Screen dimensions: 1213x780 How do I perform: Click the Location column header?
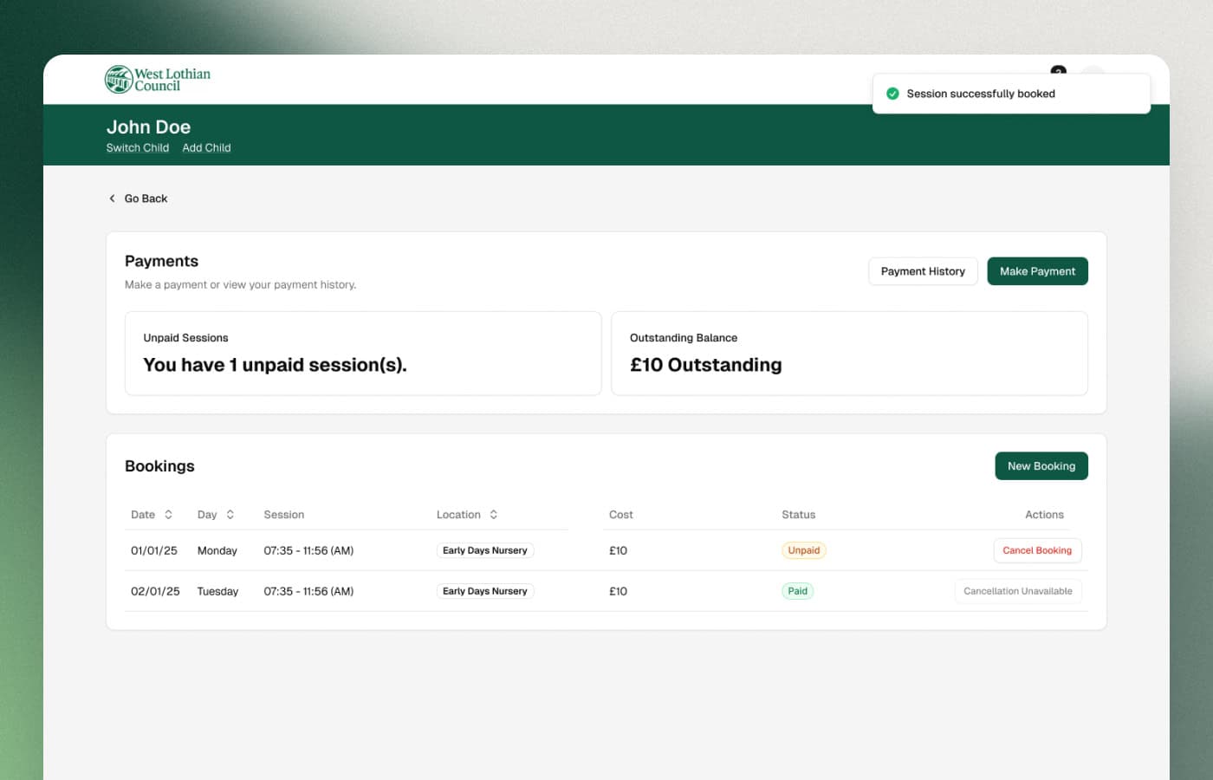pyautogui.click(x=458, y=515)
